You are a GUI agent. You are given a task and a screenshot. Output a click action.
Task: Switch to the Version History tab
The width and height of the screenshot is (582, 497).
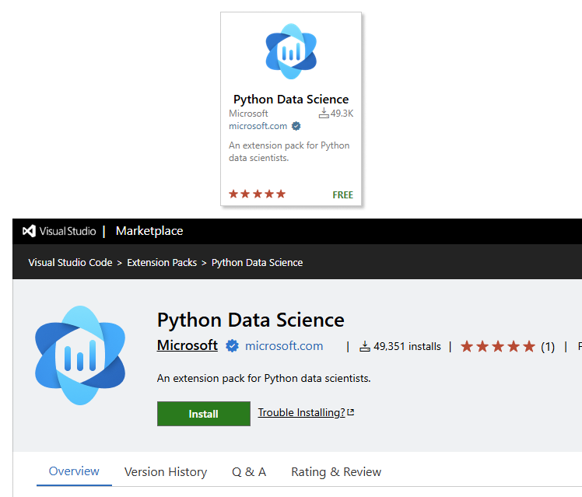(166, 472)
